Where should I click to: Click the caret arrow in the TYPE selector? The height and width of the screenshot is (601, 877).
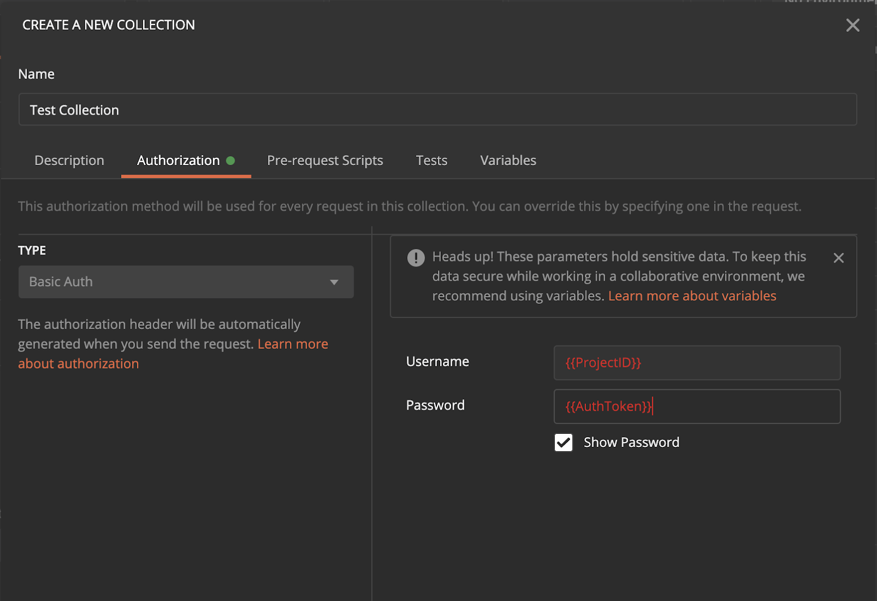coord(334,282)
